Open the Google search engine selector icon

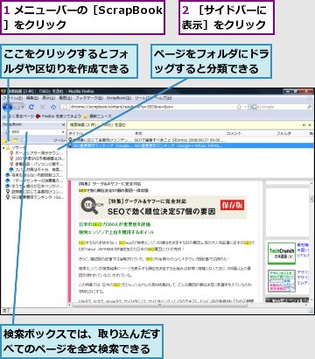tap(255, 107)
